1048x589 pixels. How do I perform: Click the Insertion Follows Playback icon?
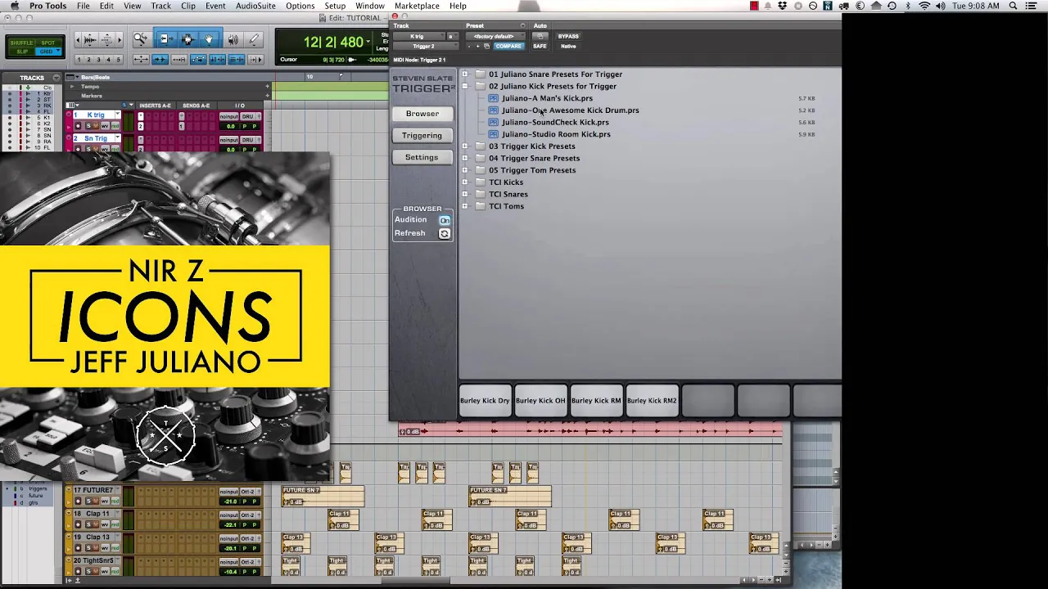255,59
